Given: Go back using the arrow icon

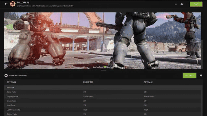Looking at the screenshot, I should pyautogui.click(x=6, y=4).
